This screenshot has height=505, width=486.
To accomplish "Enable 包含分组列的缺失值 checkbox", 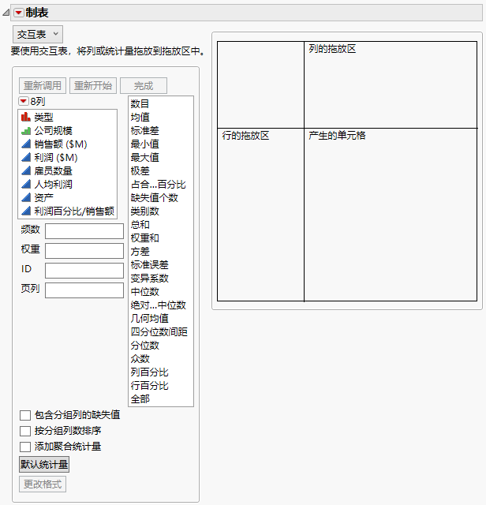I will point(25,415).
